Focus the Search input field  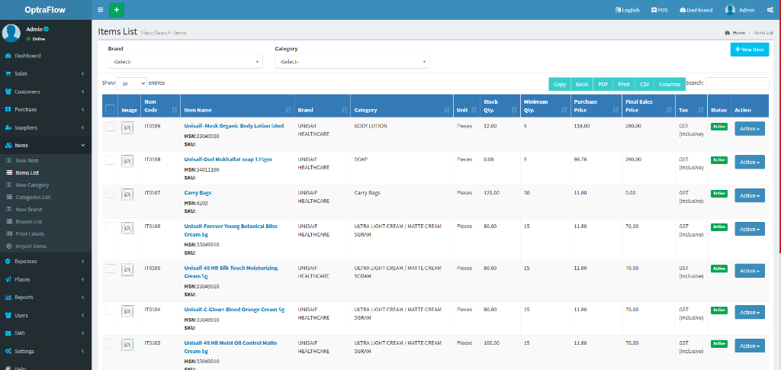click(x=738, y=83)
